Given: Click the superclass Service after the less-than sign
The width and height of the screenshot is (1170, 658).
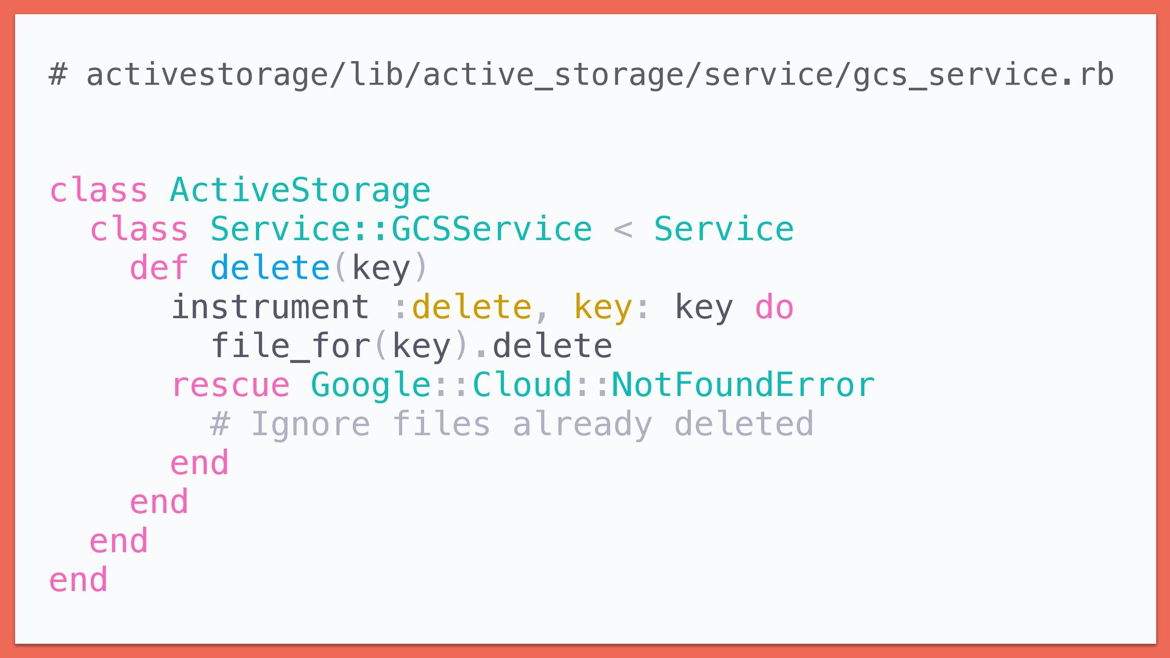Looking at the screenshot, I should pyautogui.click(x=723, y=229).
